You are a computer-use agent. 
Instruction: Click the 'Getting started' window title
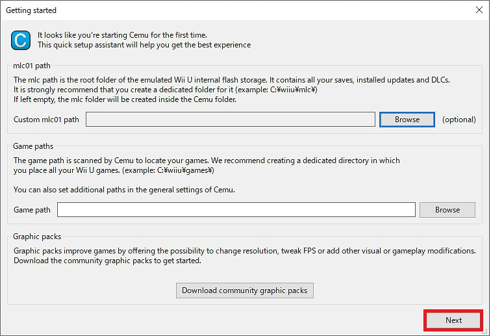pos(31,10)
